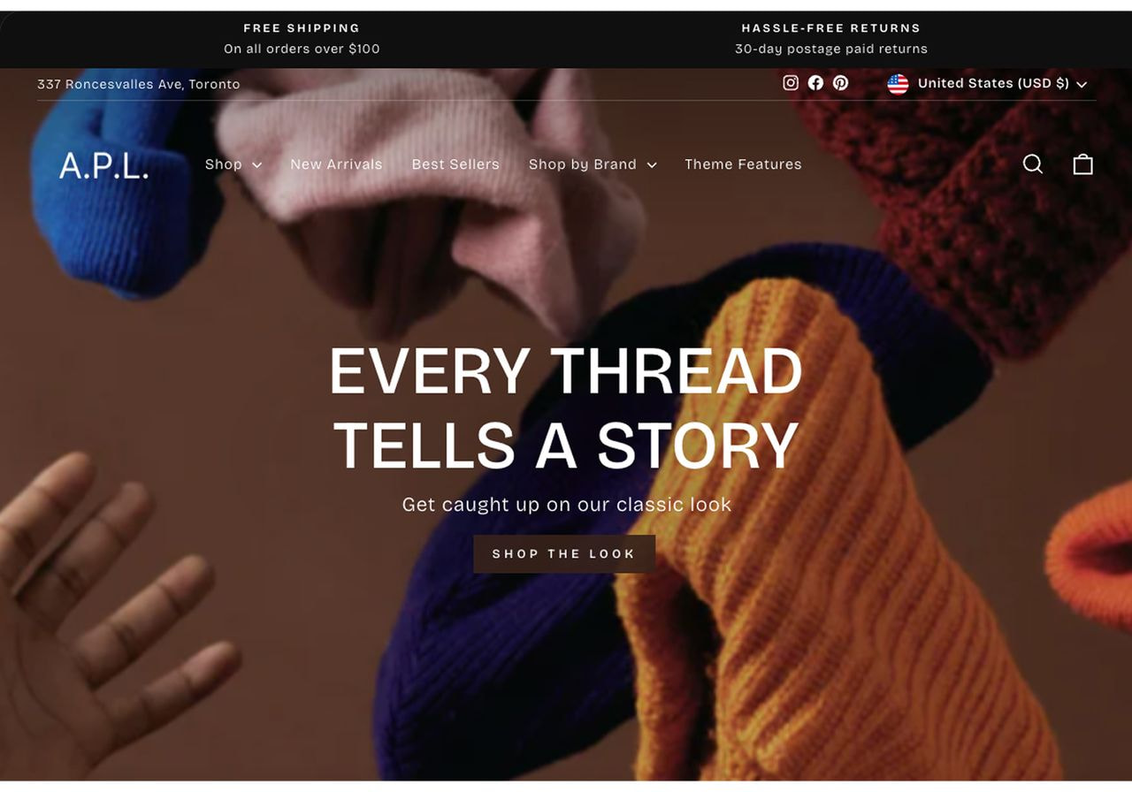This screenshot has width=1132, height=792.
Task: Click the SHOP THE LOOK button
Action: tap(564, 554)
